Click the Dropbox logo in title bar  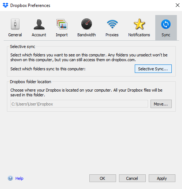[5, 5]
